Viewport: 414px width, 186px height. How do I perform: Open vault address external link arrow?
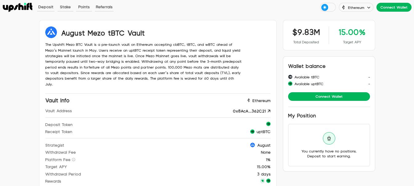[x=269, y=111]
